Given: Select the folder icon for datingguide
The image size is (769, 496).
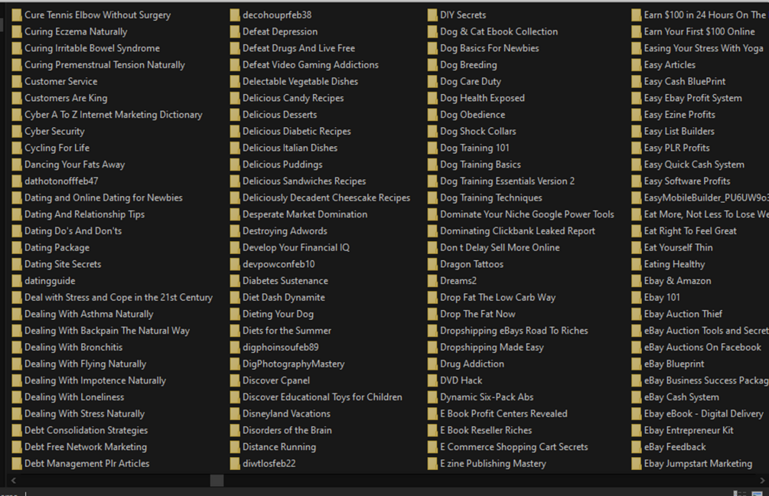Looking at the screenshot, I should (x=17, y=281).
